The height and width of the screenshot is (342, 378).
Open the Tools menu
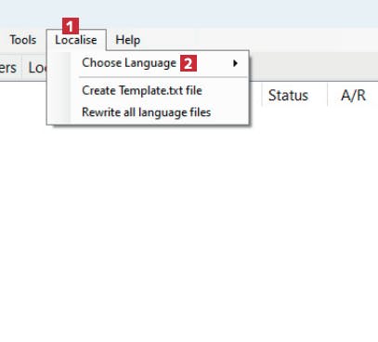coord(23,40)
